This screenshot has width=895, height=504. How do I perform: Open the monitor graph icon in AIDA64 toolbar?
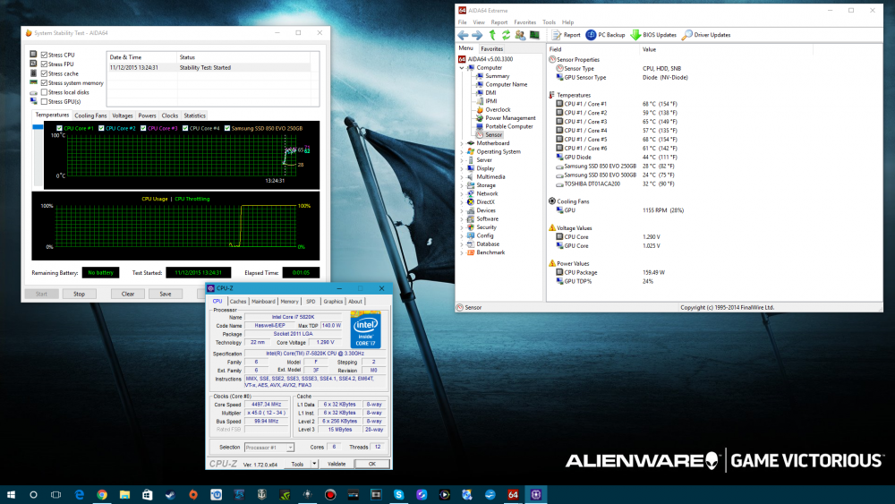(534, 35)
